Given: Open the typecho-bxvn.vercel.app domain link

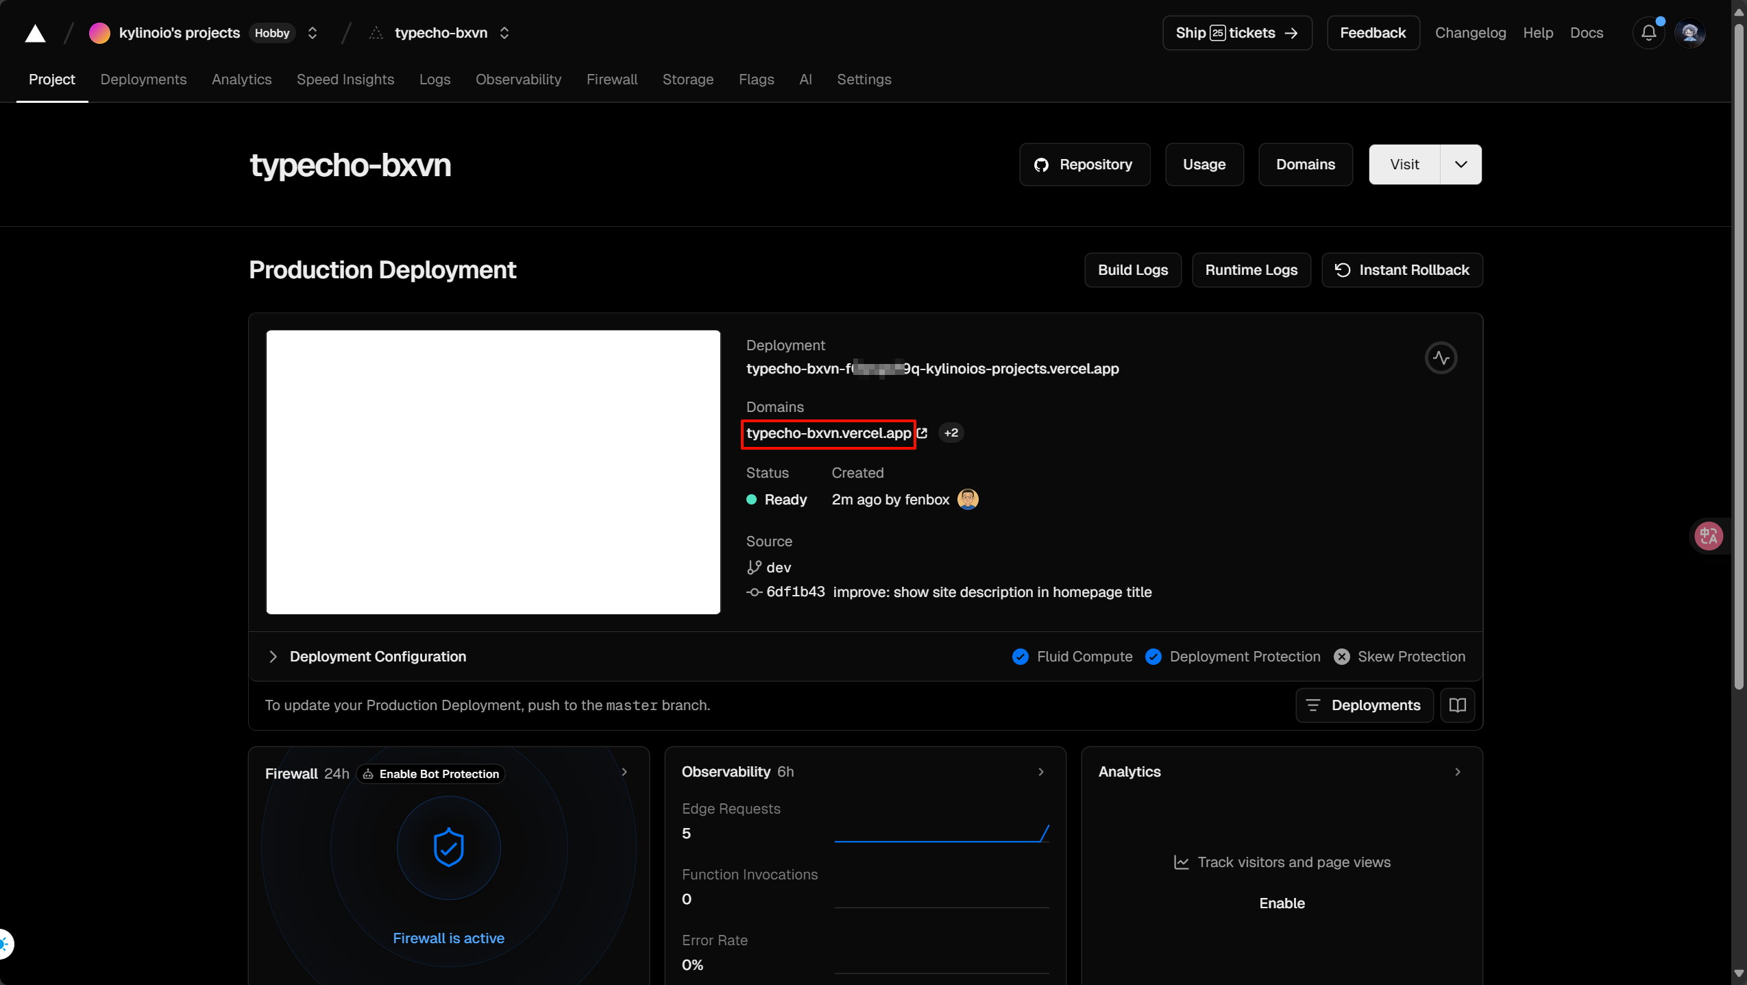Looking at the screenshot, I should pyautogui.click(x=828, y=433).
